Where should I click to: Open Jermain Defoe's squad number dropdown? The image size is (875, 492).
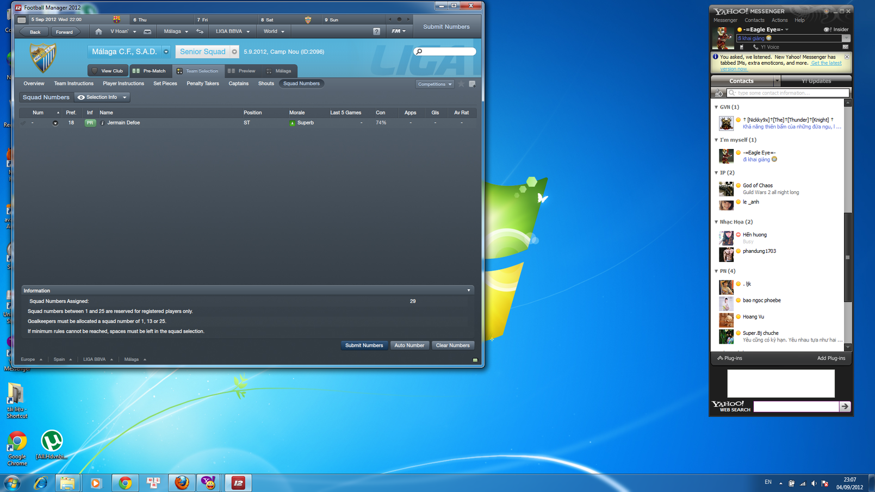[x=55, y=123]
